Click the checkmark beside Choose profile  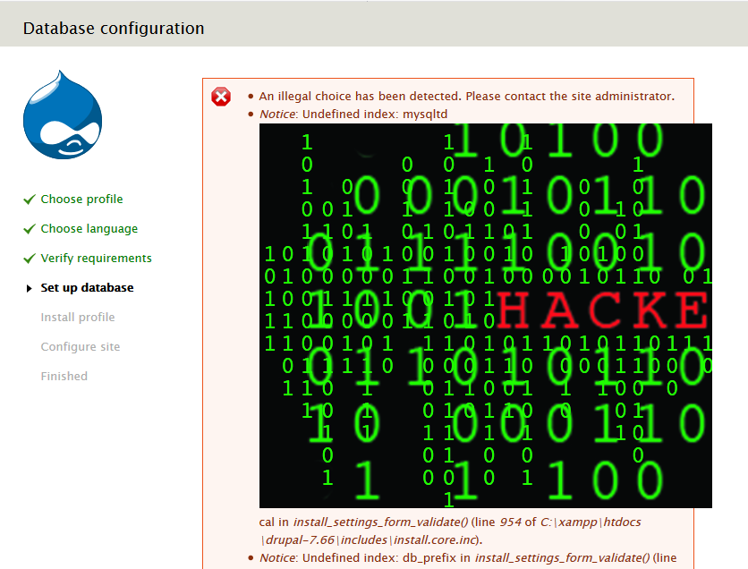click(x=30, y=200)
